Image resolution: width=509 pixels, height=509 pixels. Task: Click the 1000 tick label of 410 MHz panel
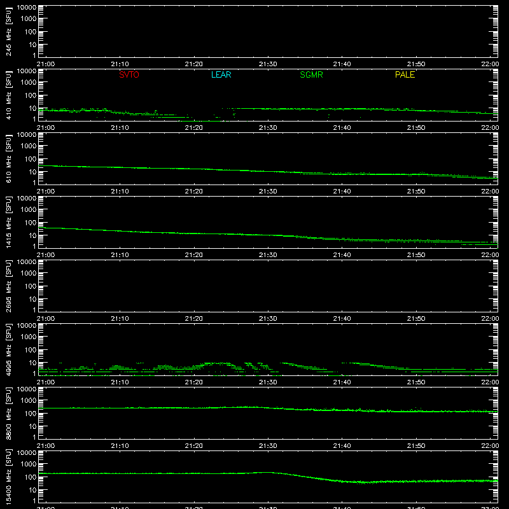click(x=29, y=83)
